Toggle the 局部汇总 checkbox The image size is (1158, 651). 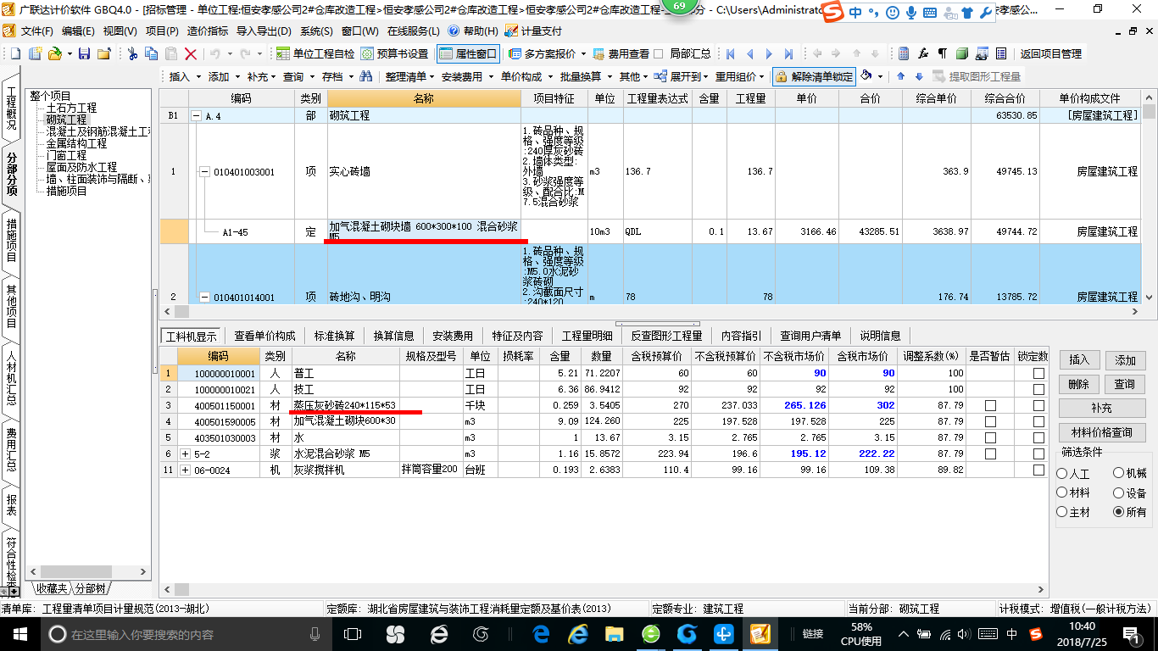(659, 53)
